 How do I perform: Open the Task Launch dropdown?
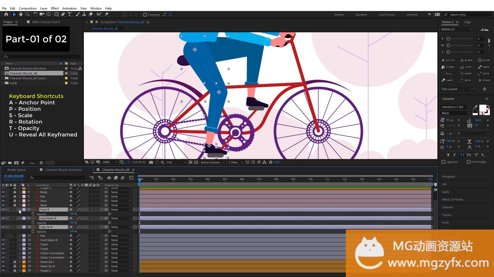[457, 89]
